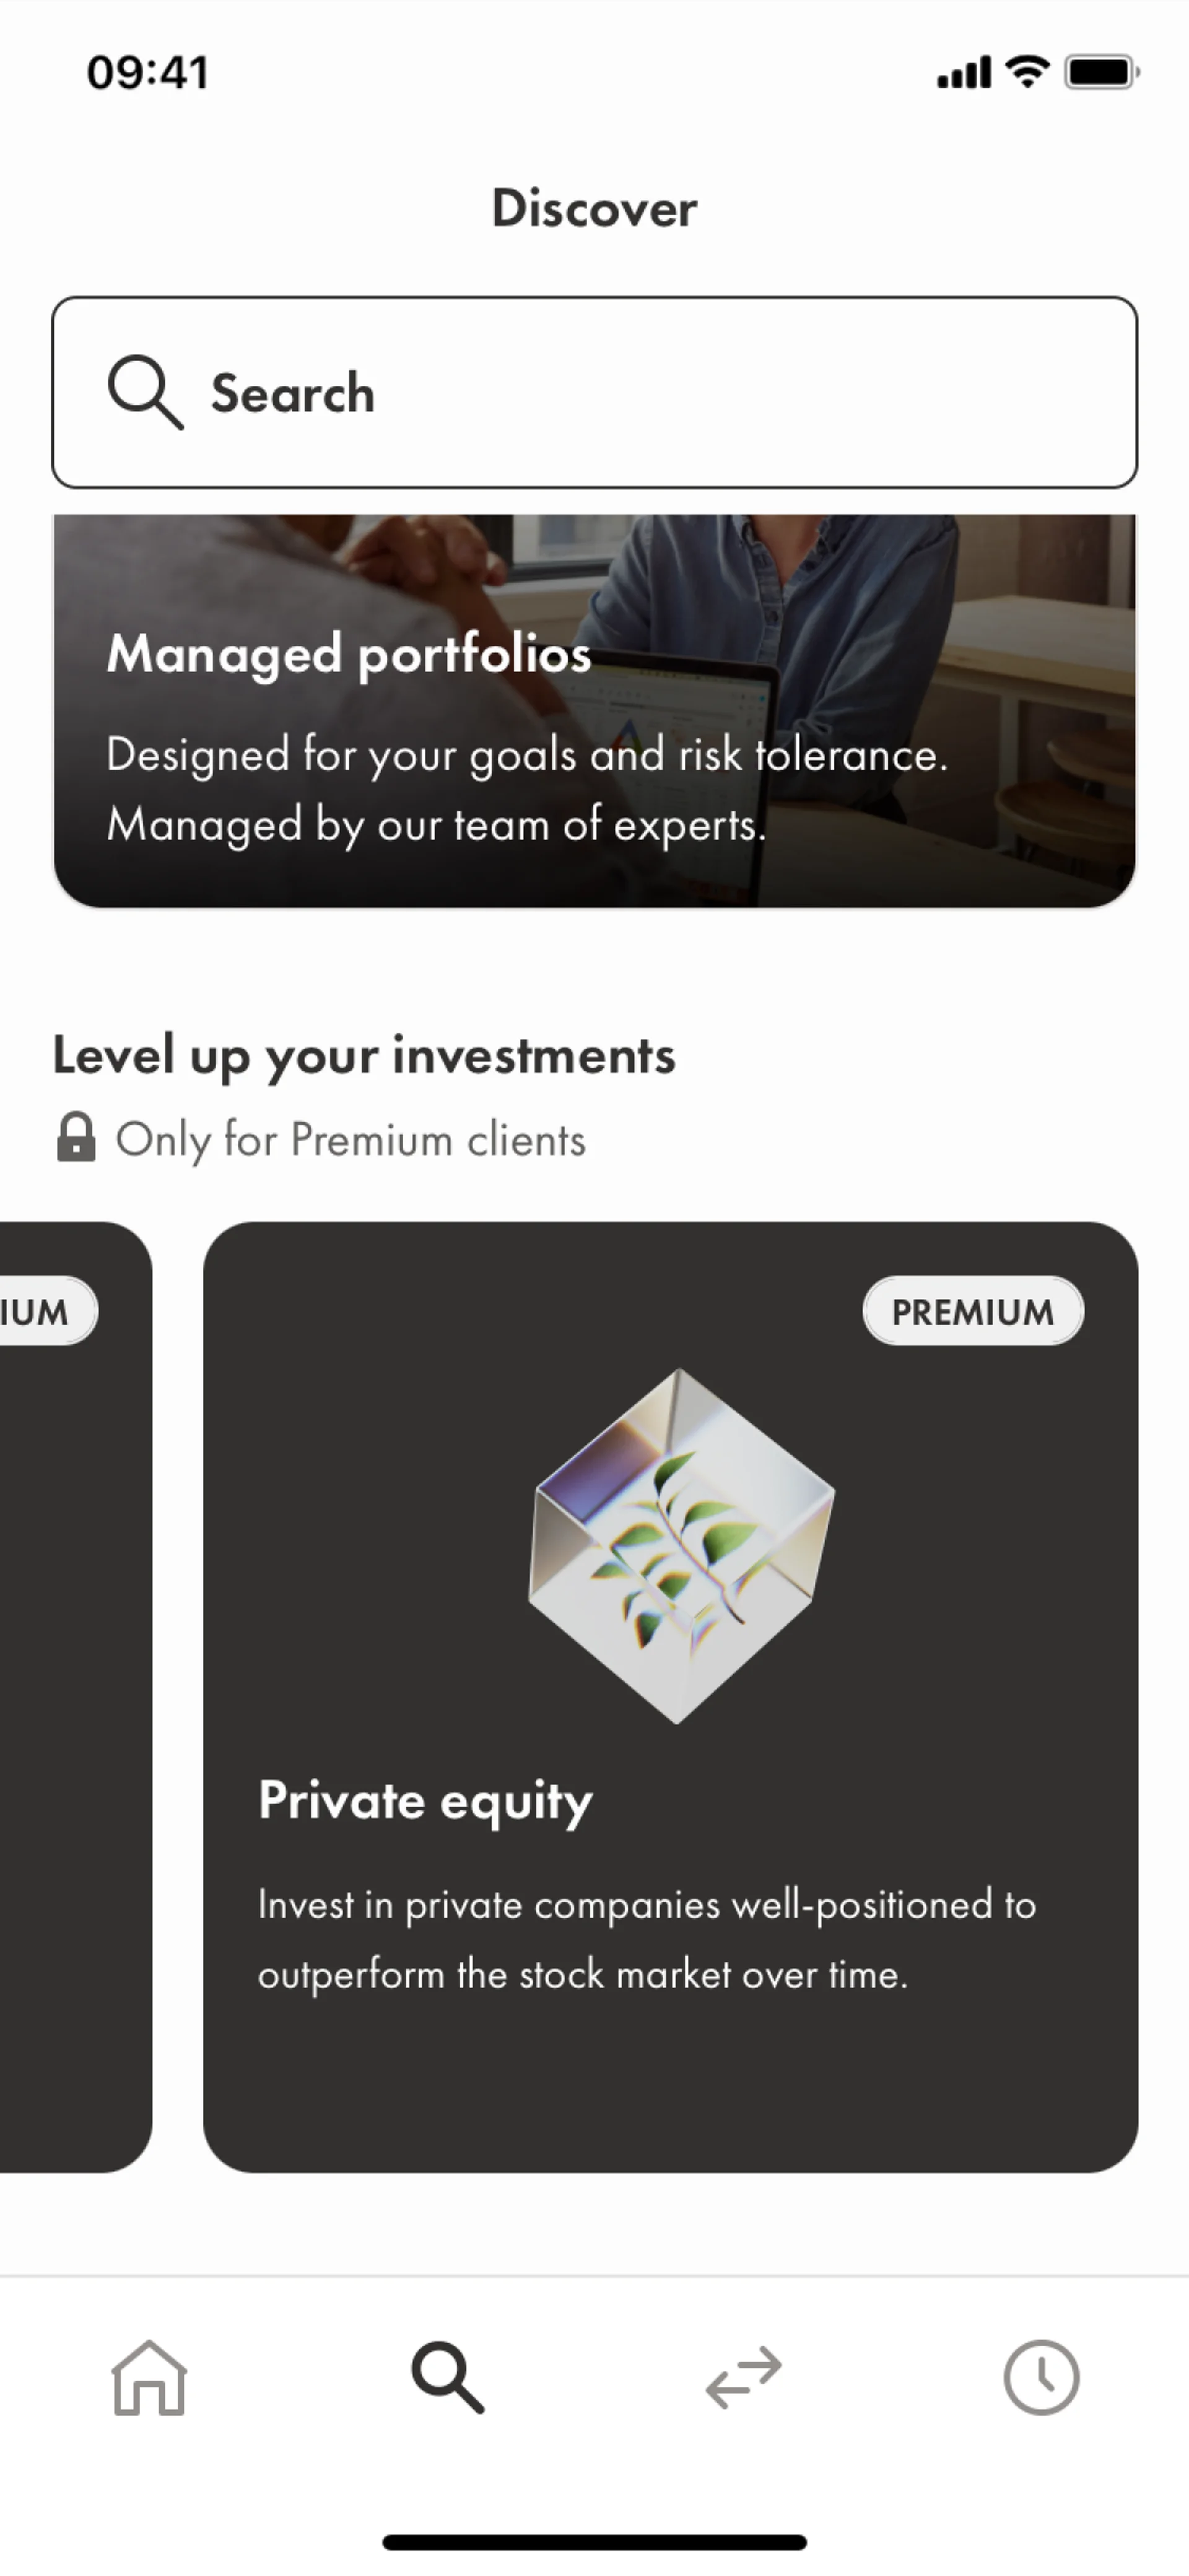Open the History clock tab

(1041, 2378)
